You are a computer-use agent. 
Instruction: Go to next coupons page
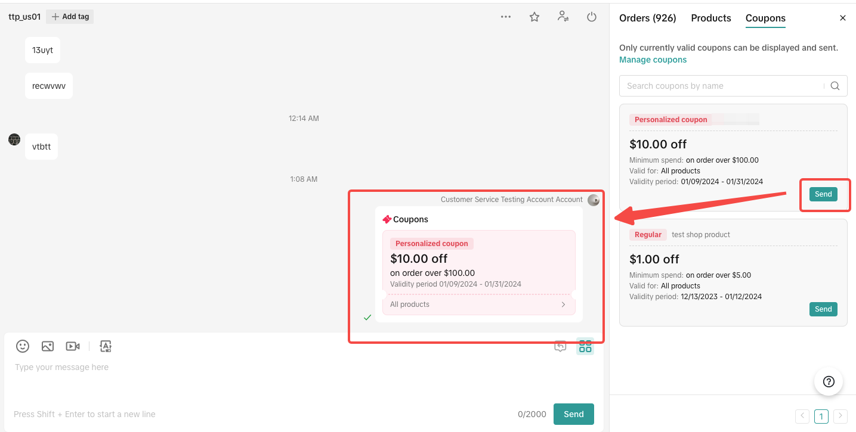click(840, 416)
